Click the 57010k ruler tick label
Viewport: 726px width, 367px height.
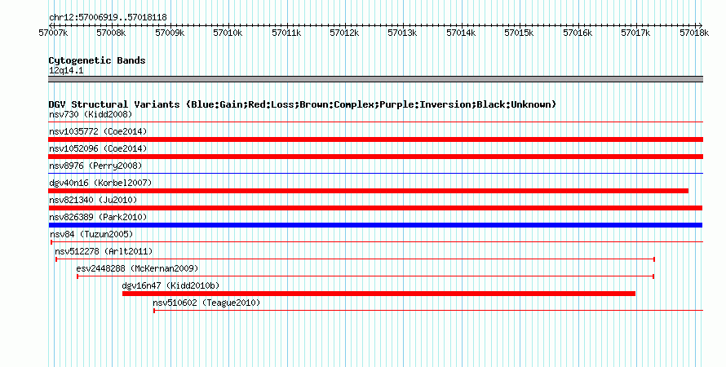click(228, 33)
